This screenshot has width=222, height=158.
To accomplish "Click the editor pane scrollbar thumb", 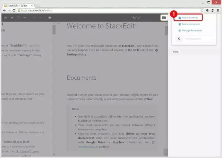I will pyautogui.click(x=54, y=29).
